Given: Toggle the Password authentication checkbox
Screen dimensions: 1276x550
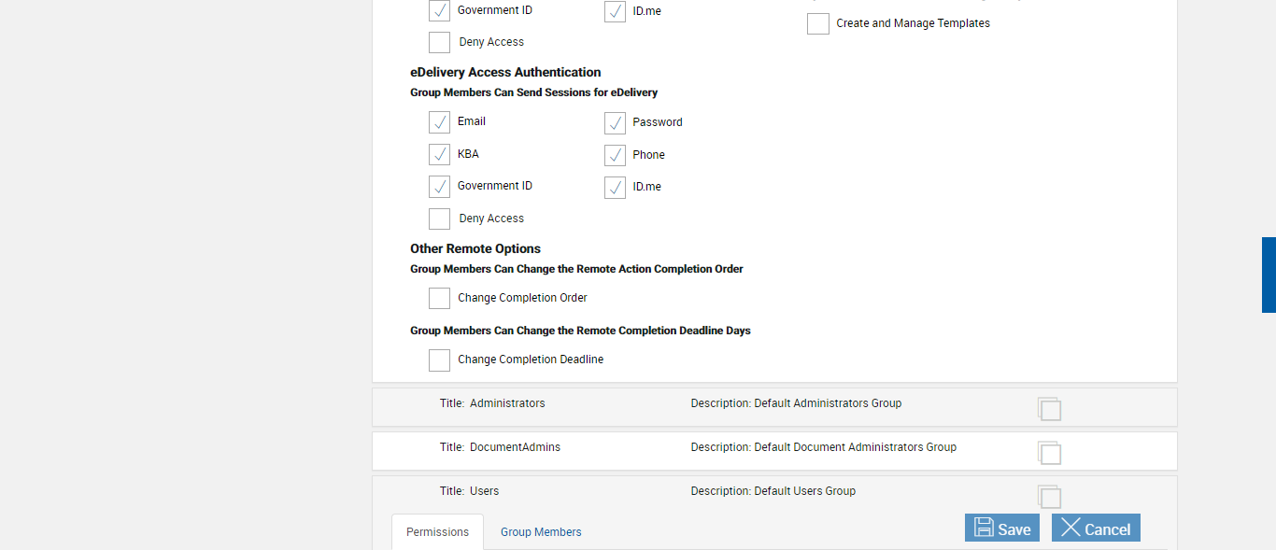Looking at the screenshot, I should point(615,123).
